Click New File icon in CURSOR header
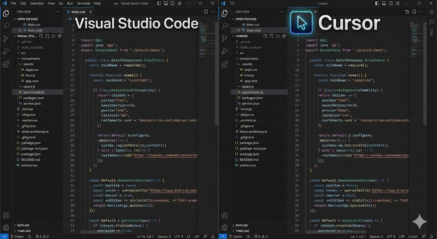 (265, 36)
